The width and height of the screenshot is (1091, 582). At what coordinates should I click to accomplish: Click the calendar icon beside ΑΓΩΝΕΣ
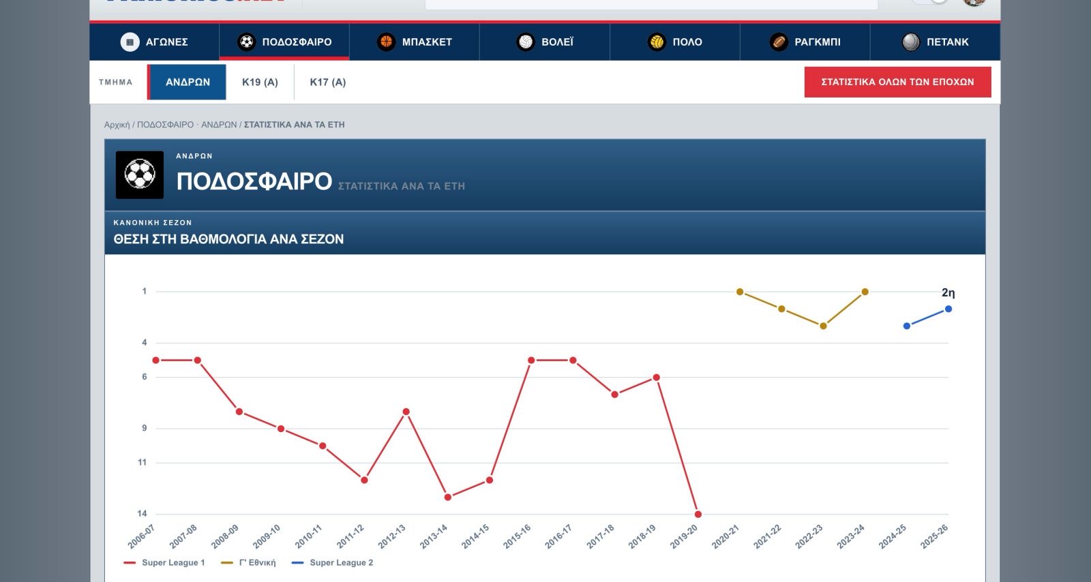130,42
